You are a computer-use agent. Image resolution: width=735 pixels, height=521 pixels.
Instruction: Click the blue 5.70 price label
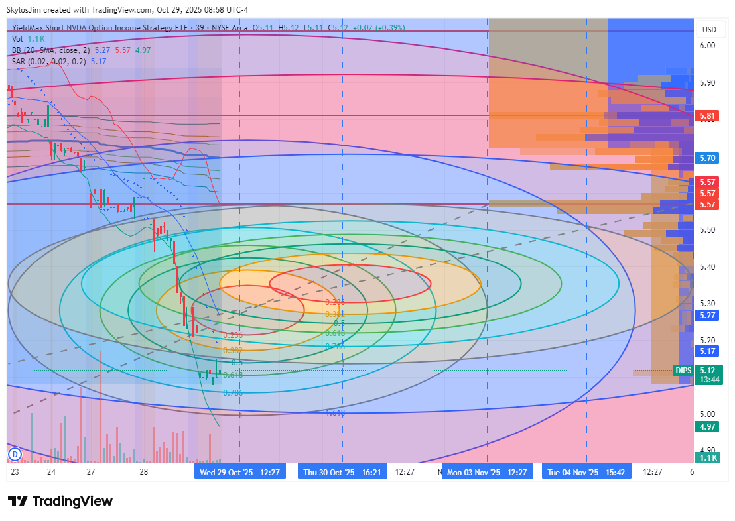[707, 158]
